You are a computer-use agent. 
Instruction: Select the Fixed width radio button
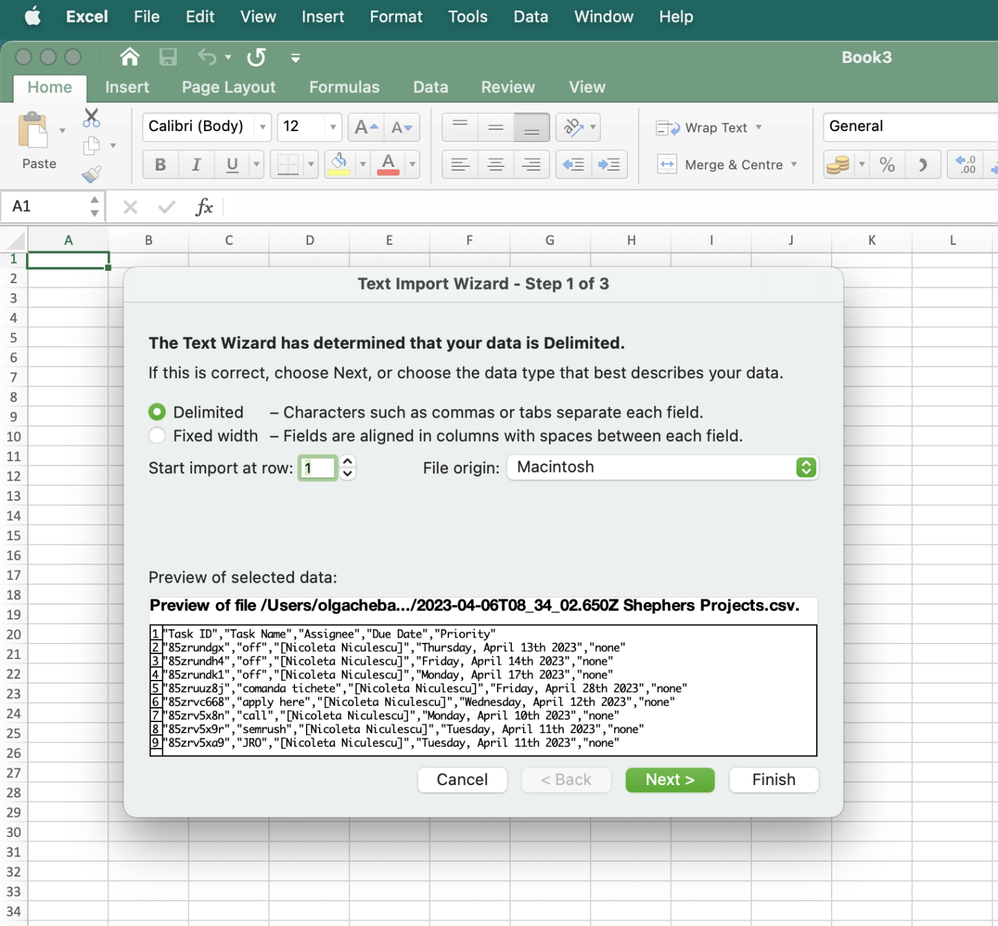157,435
